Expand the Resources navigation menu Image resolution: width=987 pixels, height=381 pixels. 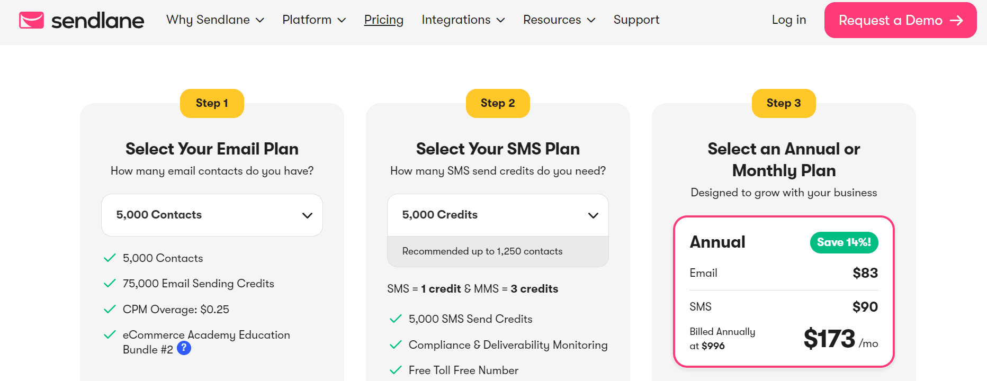559,20
